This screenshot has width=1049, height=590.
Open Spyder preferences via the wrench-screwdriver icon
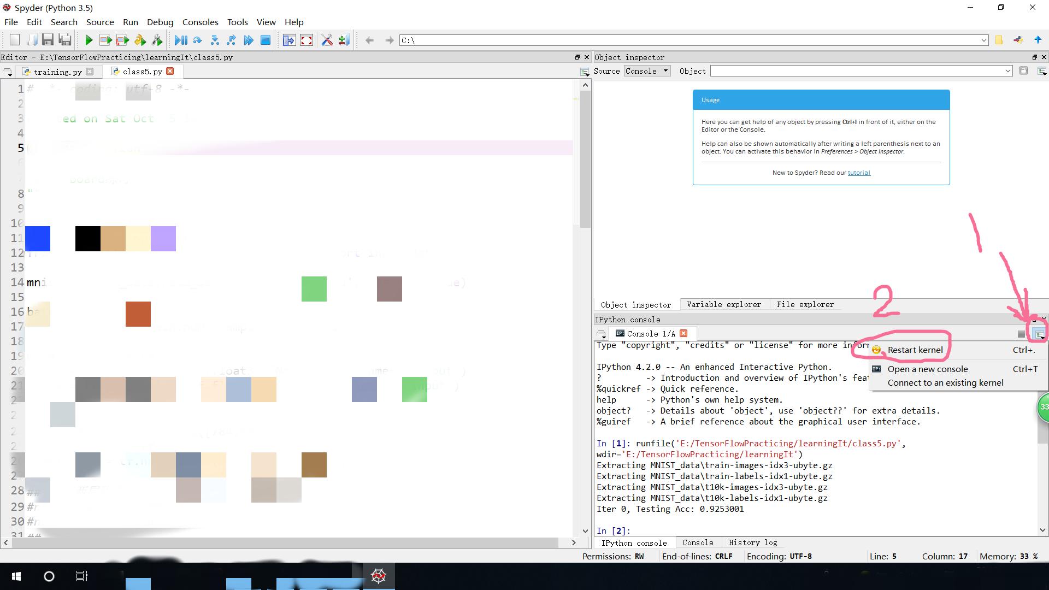[x=327, y=40]
